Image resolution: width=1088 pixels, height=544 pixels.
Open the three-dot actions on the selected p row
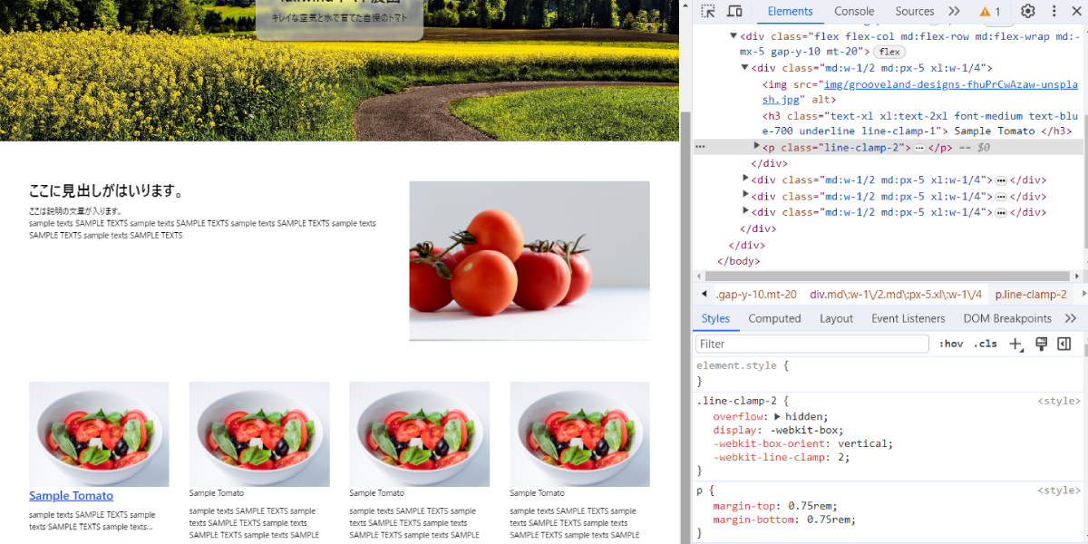(x=700, y=147)
